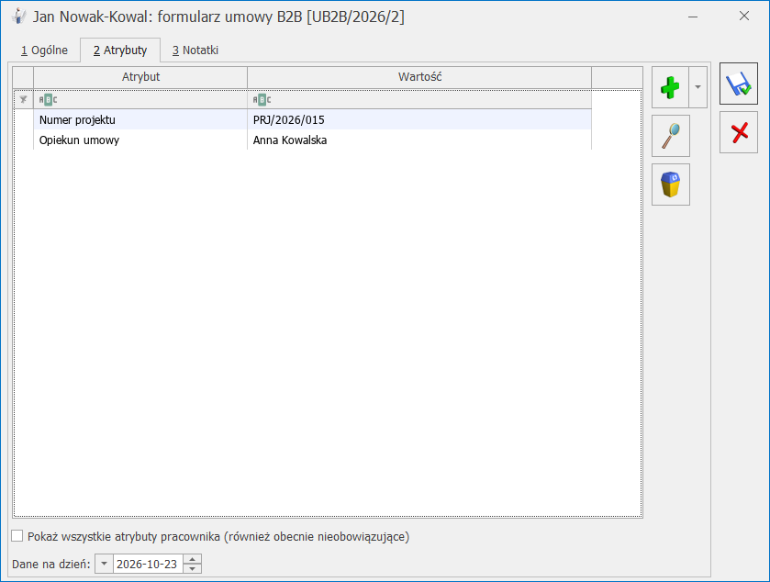This screenshot has width=770, height=582.
Task: Cancel changes with red X icon
Action: 739,132
